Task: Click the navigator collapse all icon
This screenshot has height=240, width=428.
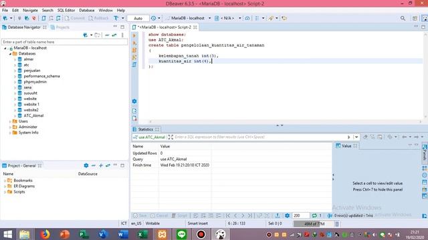Action: [107, 35]
